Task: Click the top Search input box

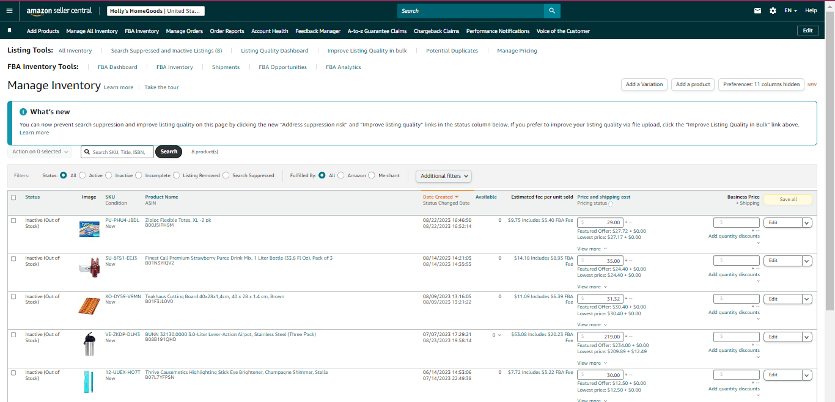Action: (x=470, y=11)
